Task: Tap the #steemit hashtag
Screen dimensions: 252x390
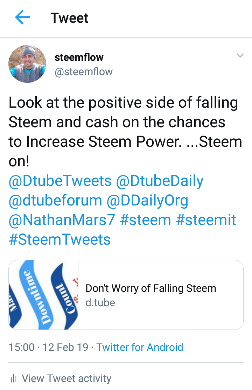Action: [206, 220]
